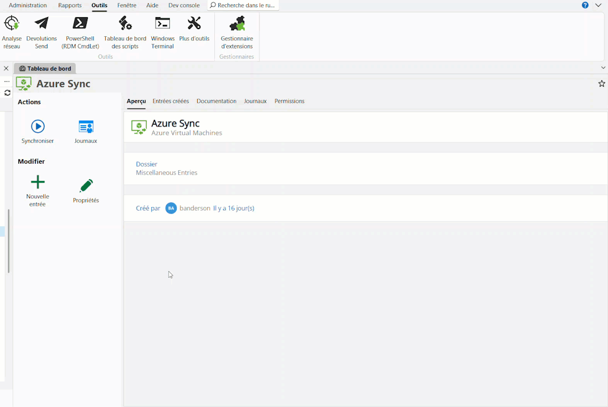The image size is (608, 407).
Task: Open the Analyse réseau tool
Action: click(11, 33)
